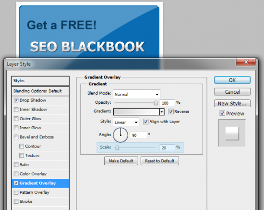Uncheck the Drop Shadow checkbox
The width and height of the screenshot is (264, 210).
16,100
